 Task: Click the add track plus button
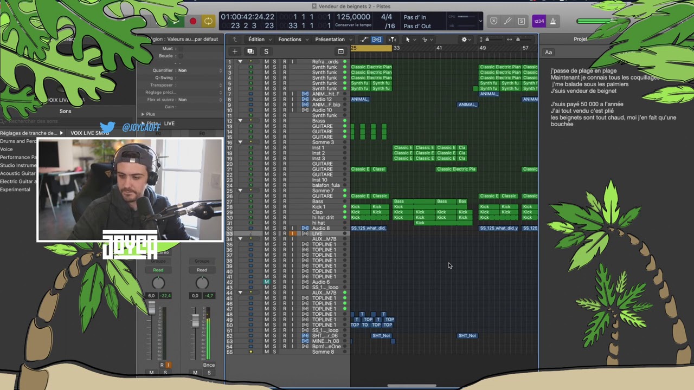click(235, 51)
